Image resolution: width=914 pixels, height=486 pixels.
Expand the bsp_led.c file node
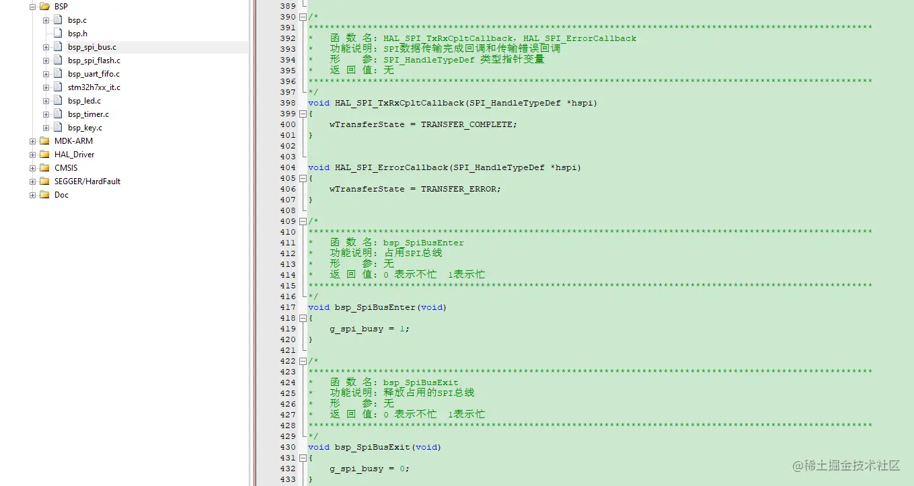(46, 101)
